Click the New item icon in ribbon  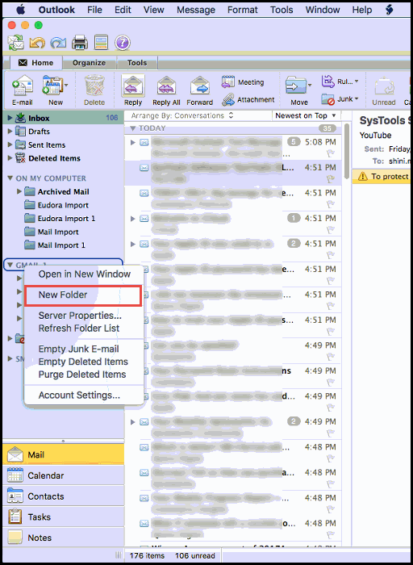[52, 86]
